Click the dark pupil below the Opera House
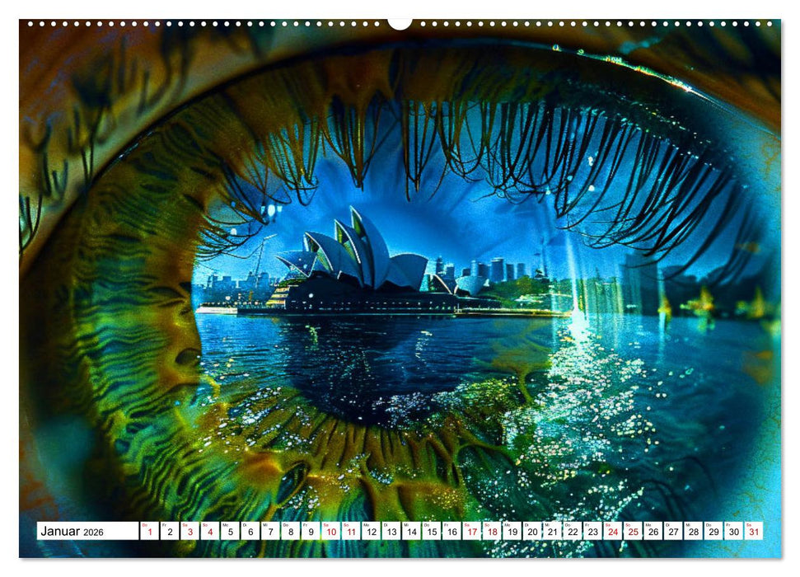 [x=354, y=371]
